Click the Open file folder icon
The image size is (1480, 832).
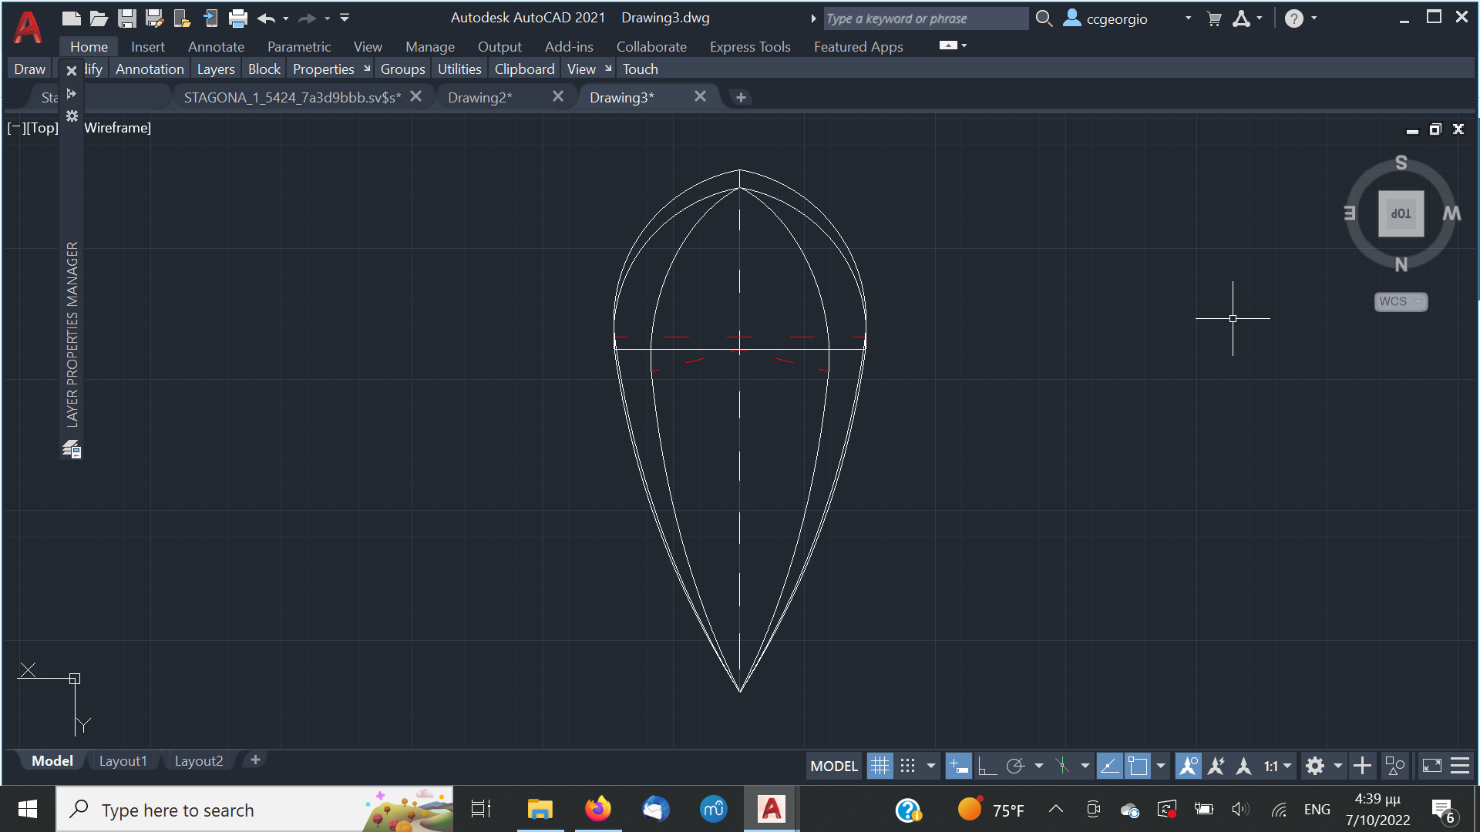[99, 18]
